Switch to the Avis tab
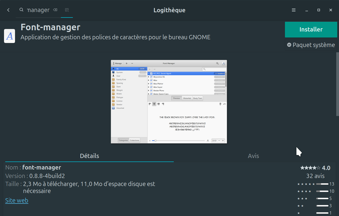The height and width of the screenshot is (216, 339). point(253,156)
